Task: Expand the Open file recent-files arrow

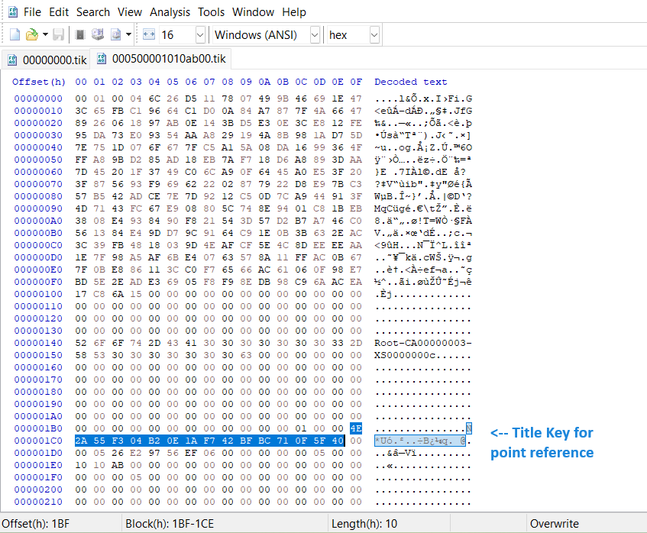Action: [x=45, y=34]
